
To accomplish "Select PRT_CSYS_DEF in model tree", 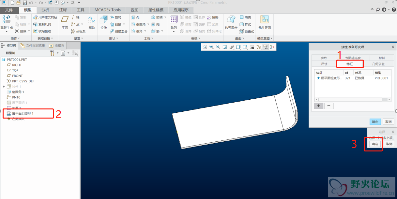I will click(x=21, y=81).
